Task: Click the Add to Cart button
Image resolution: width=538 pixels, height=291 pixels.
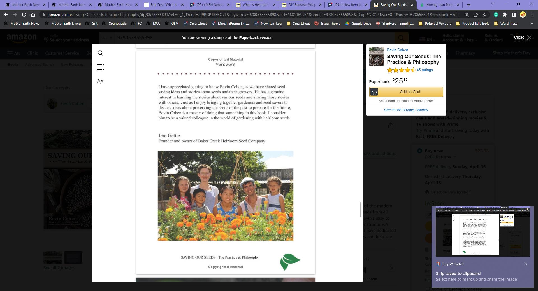Action: (x=406, y=92)
